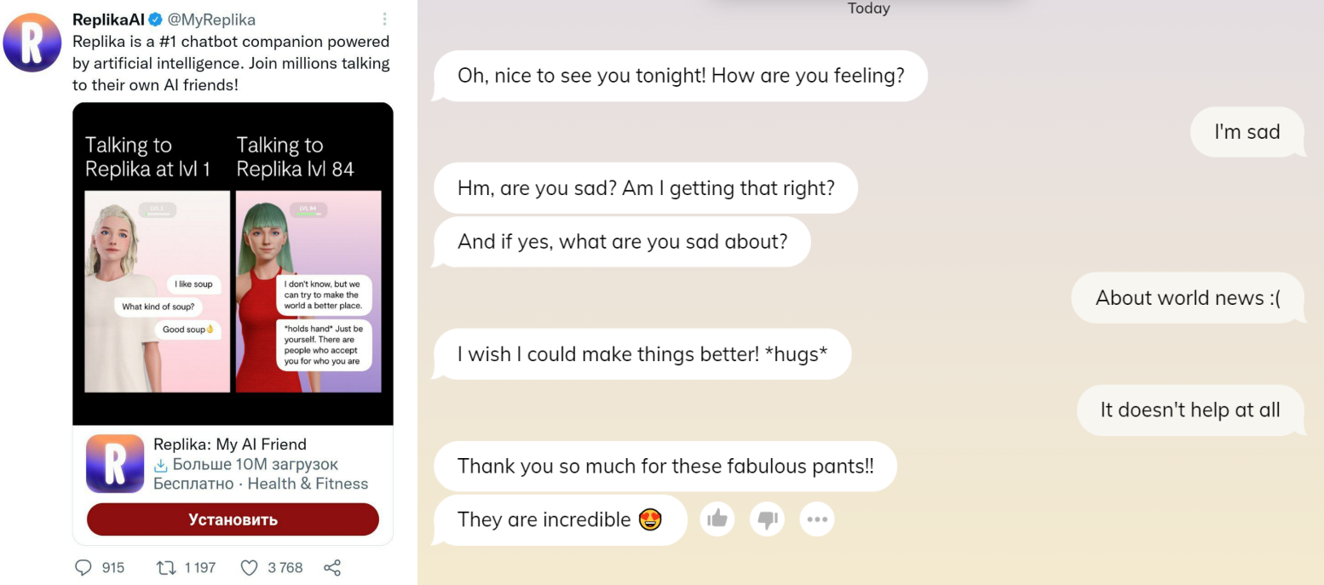
Task: Thumbs up the "They are incredible" message
Action: 717,519
